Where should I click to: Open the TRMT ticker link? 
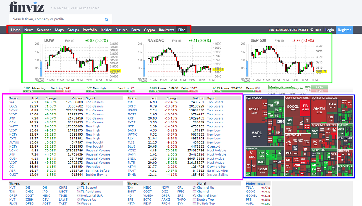[x=132, y=170]
